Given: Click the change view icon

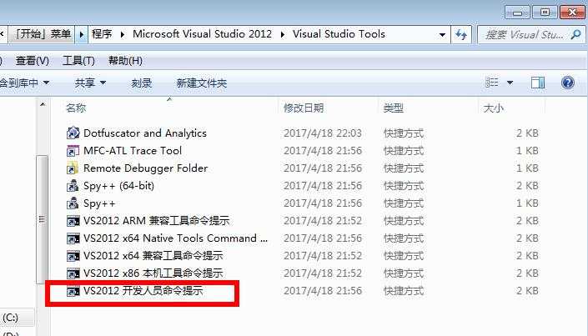Looking at the screenshot, I should 491,83.
